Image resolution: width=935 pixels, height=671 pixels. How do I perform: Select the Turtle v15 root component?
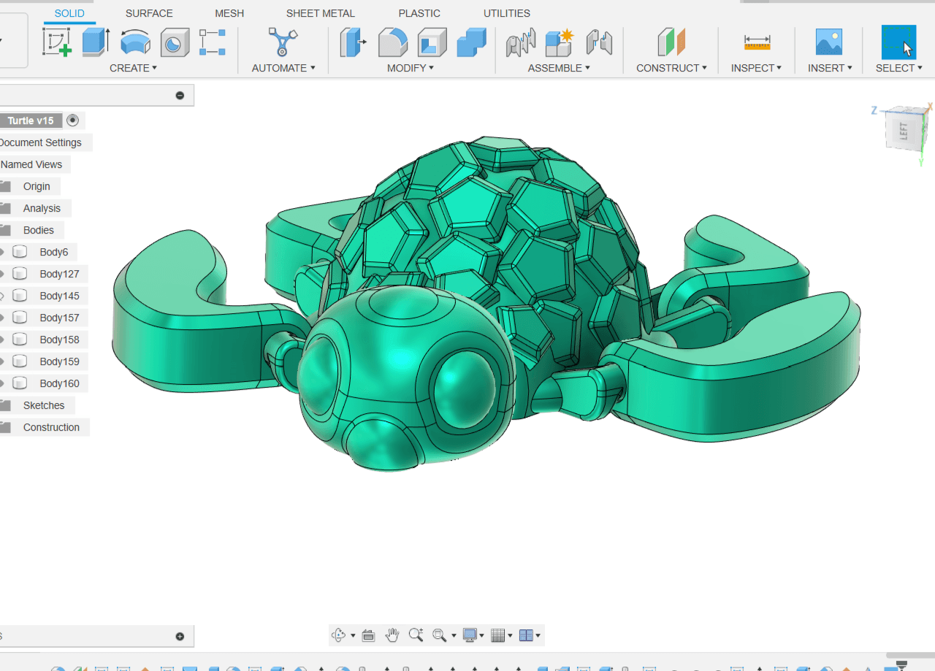31,120
